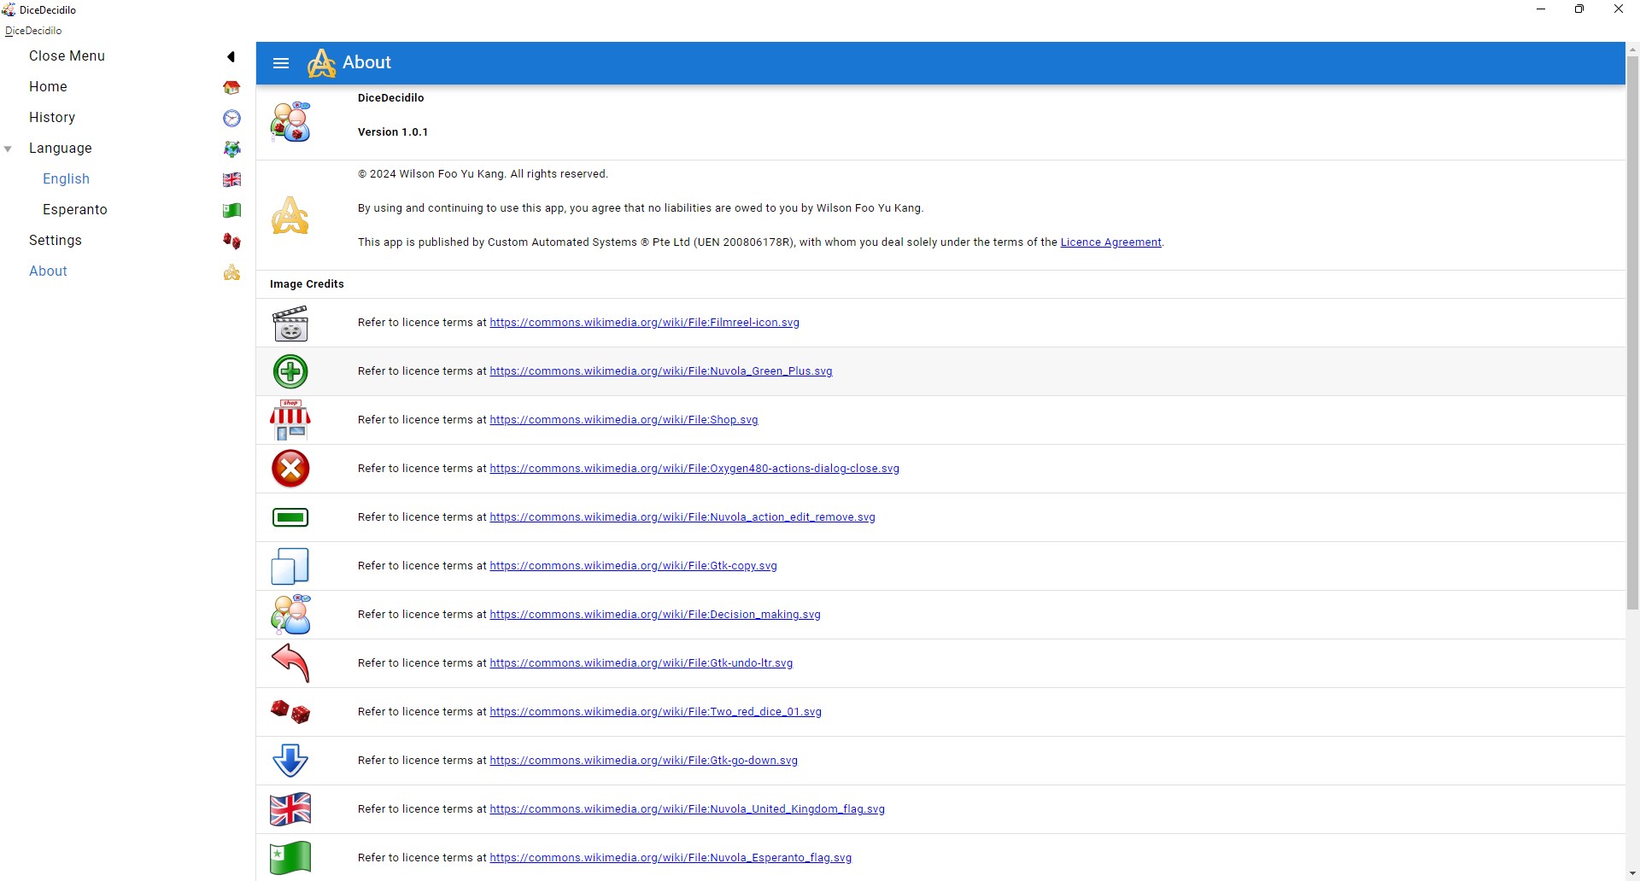The height and width of the screenshot is (881, 1640).
Task: Open the Two_red_dice_01.svg link
Action: 655,712
